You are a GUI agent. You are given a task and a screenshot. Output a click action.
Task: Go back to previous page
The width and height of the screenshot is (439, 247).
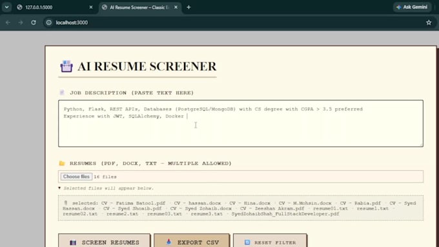(8, 23)
